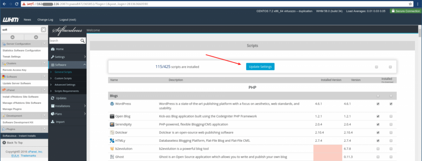
Task: Clear the WHM search with the X icon
Action: pos(43,30)
